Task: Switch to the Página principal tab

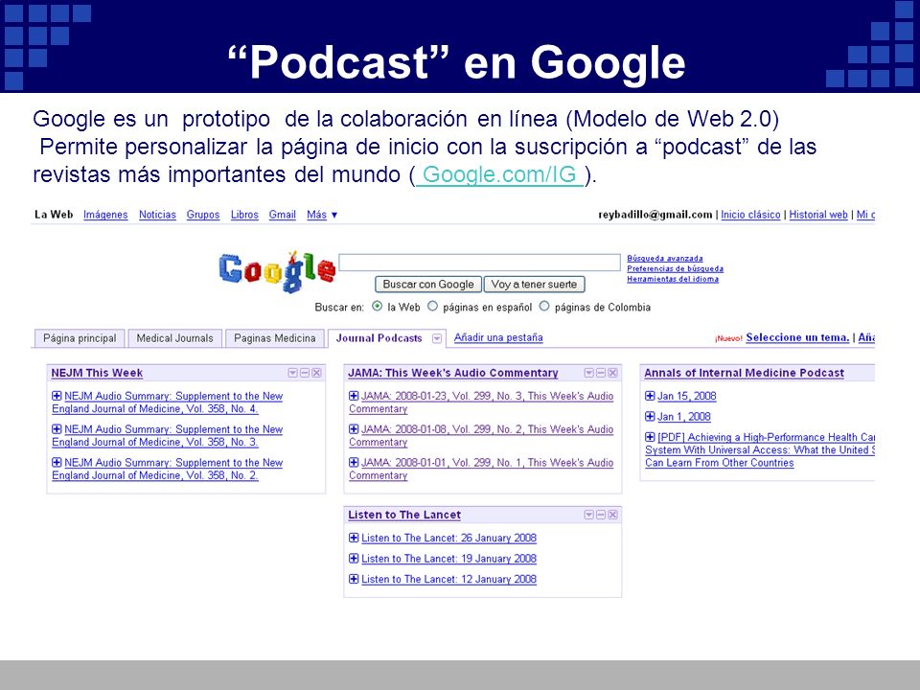Action: click(80, 338)
